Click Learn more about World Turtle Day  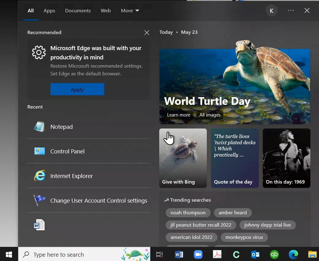coord(179,115)
